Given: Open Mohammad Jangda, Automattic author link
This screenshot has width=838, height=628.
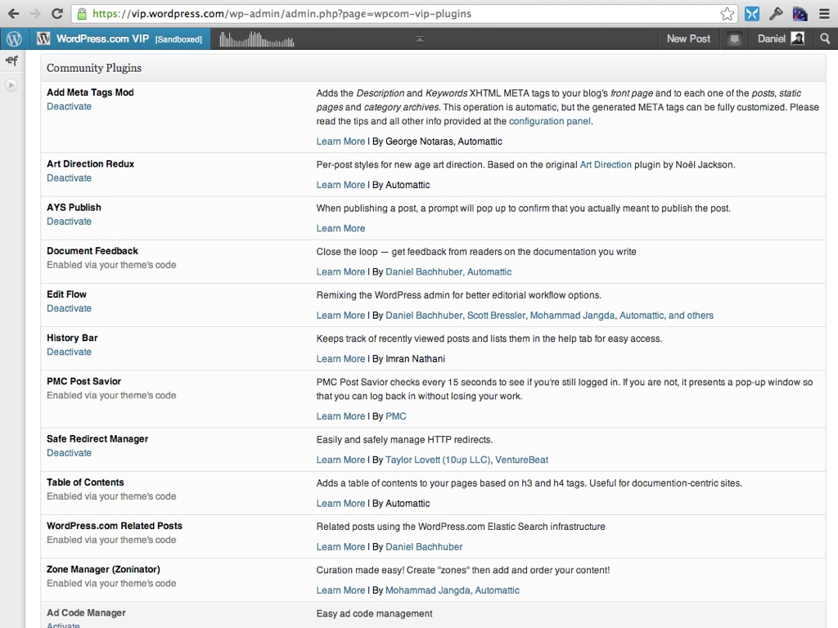Looking at the screenshot, I should (x=452, y=590).
